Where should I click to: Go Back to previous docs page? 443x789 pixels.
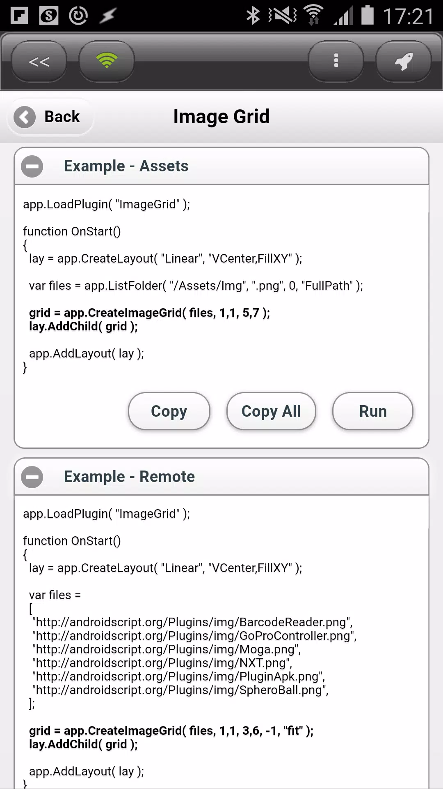pos(50,117)
